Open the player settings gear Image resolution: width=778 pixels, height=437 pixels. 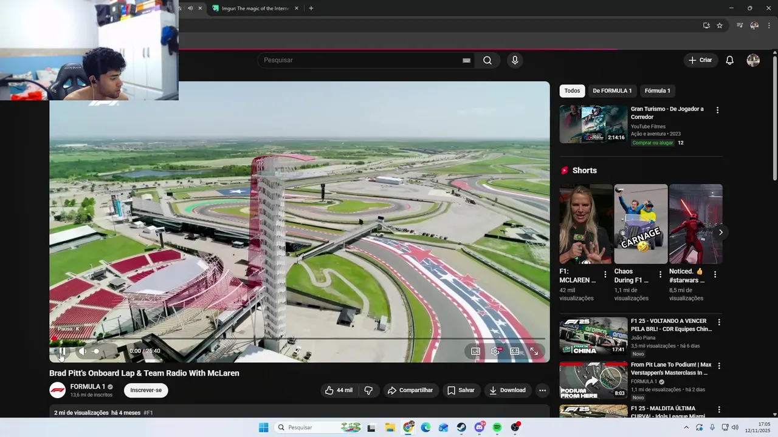coord(495,351)
